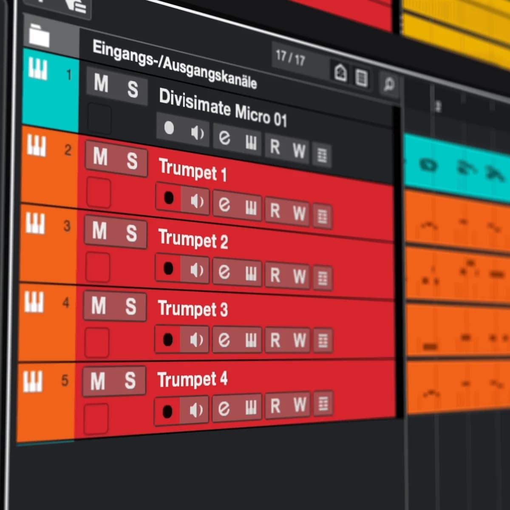Click the lanes icon on Trumpet 3
510x510 pixels.
(x=323, y=341)
